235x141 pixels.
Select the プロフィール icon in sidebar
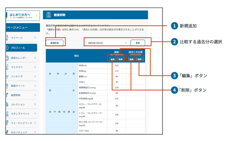pos(7,47)
